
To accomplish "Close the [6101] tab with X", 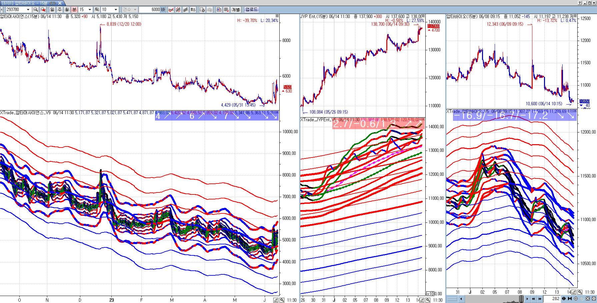I will (x=60, y=3).
